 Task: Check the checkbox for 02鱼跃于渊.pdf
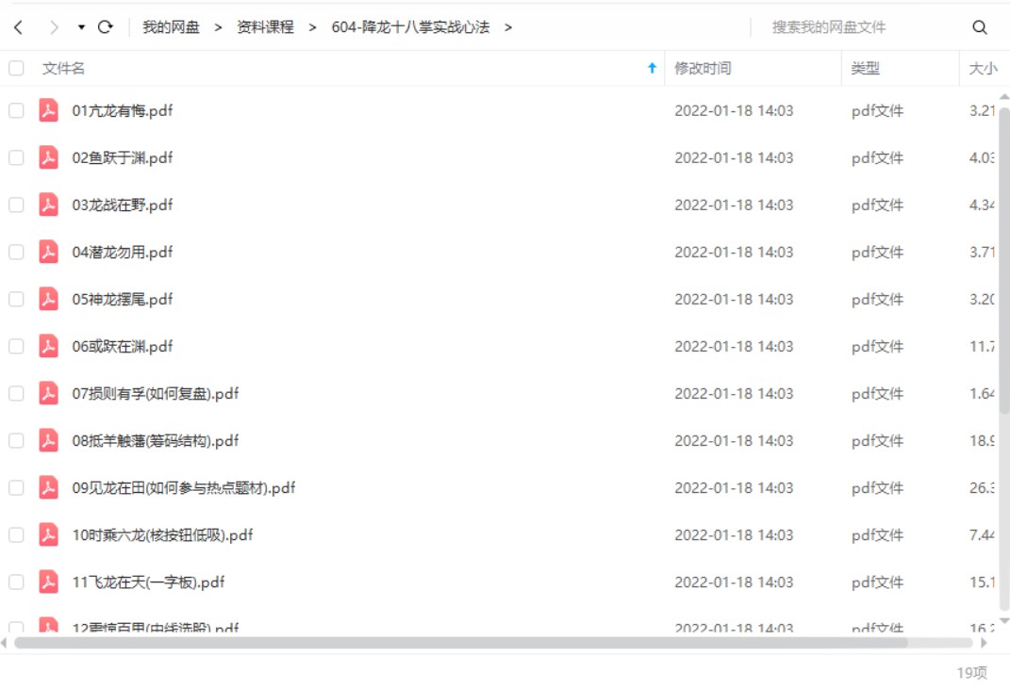[x=14, y=157]
